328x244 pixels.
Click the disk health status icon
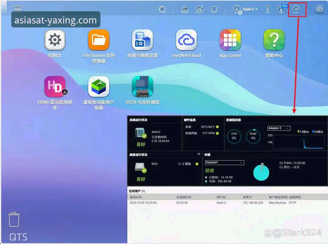(141, 168)
